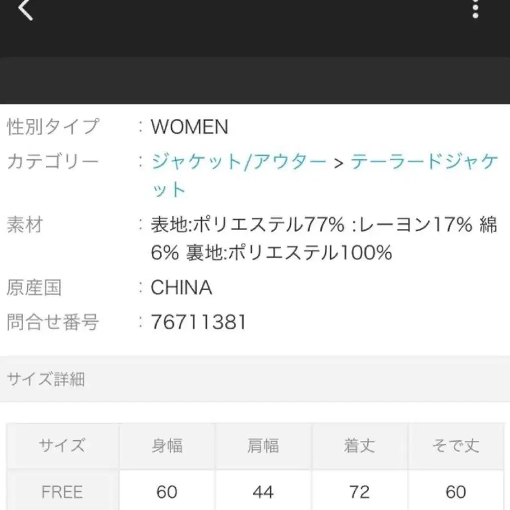Tap the 肩幅 column header
This screenshot has width=510, height=510.
263,445
